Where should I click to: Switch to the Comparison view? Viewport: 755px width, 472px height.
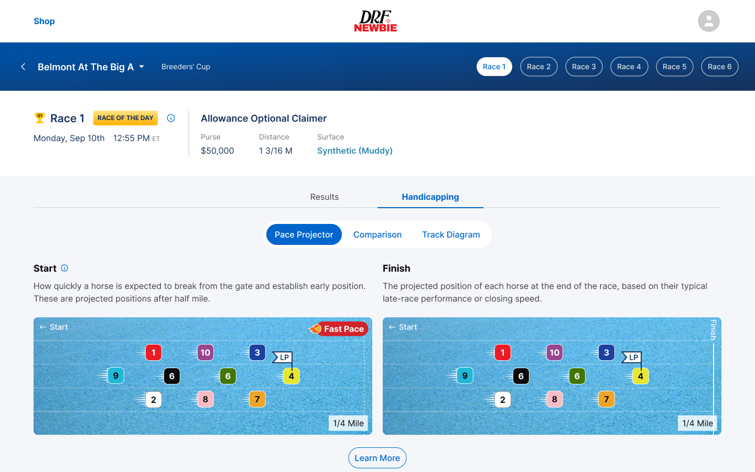[x=377, y=234]
